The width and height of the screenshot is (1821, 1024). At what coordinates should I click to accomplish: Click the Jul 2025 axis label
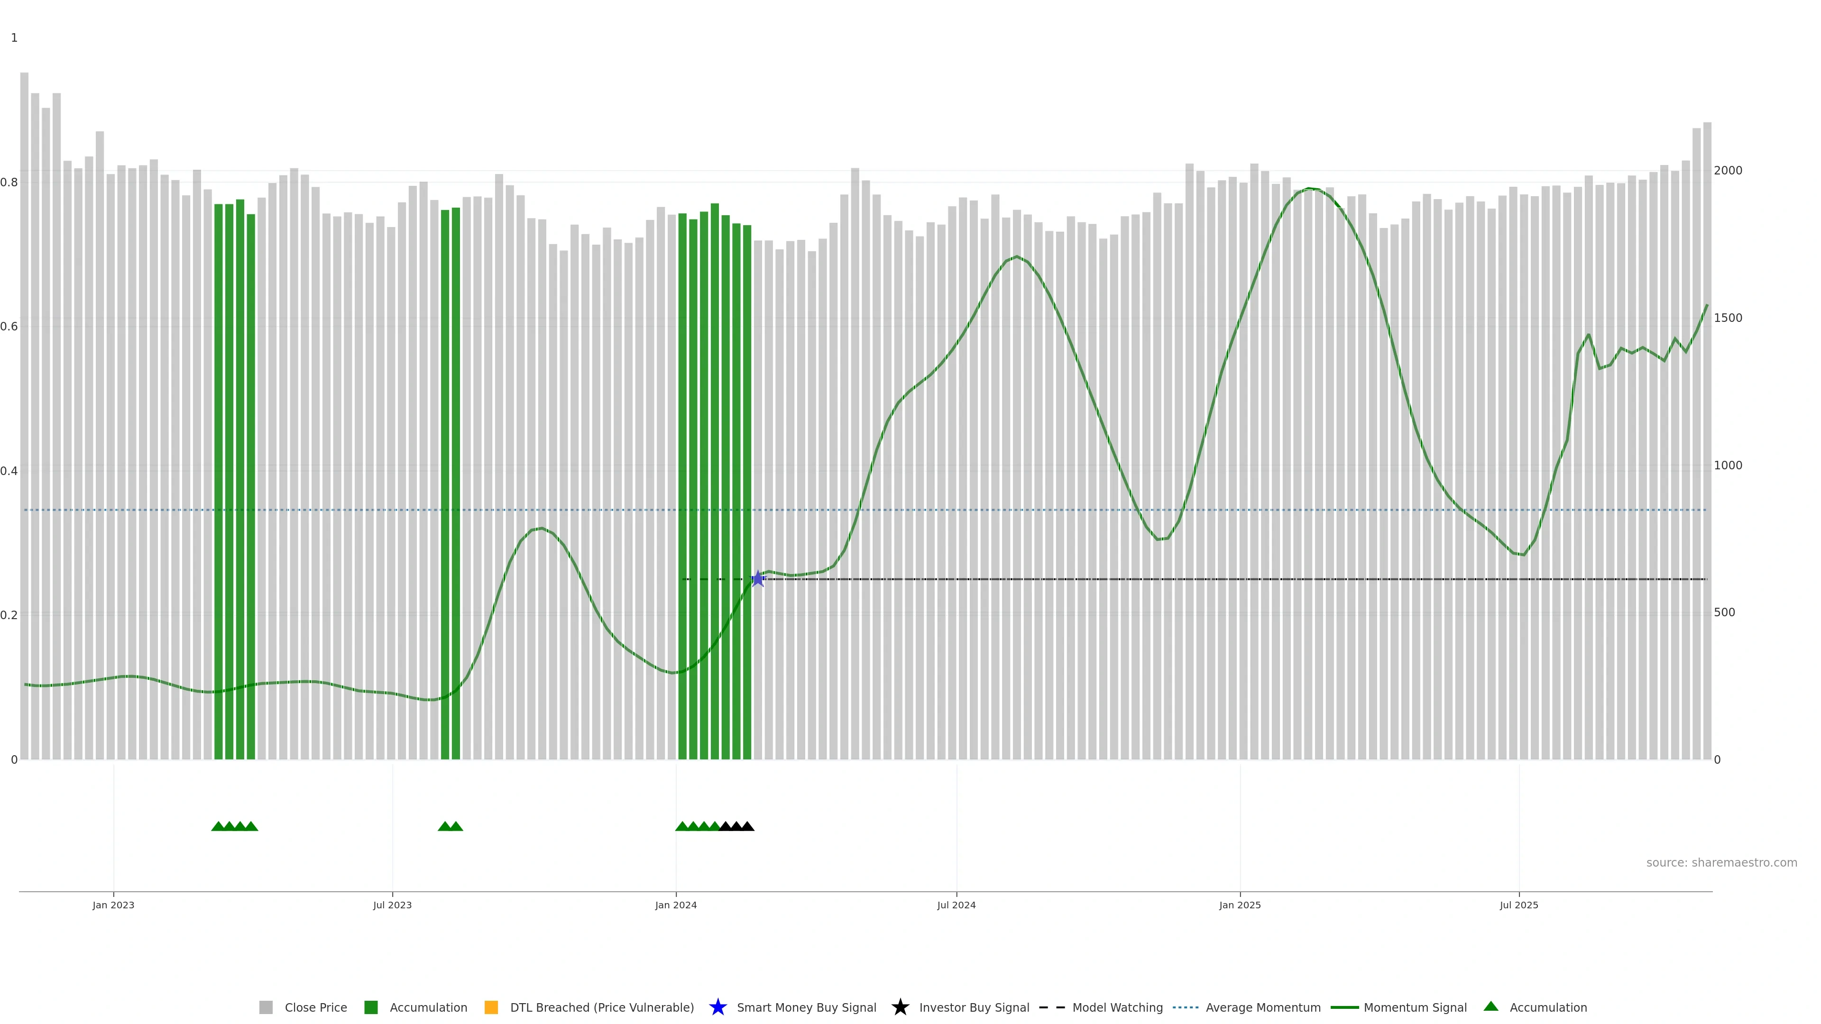[x=1518, y=905]
